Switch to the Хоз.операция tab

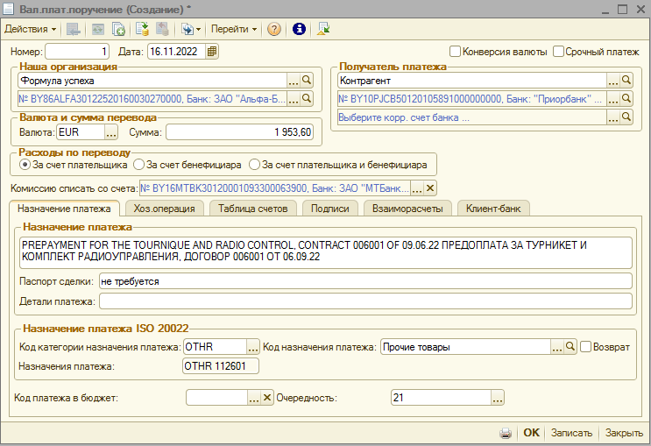pyautogui.click(x=165, y=208)
